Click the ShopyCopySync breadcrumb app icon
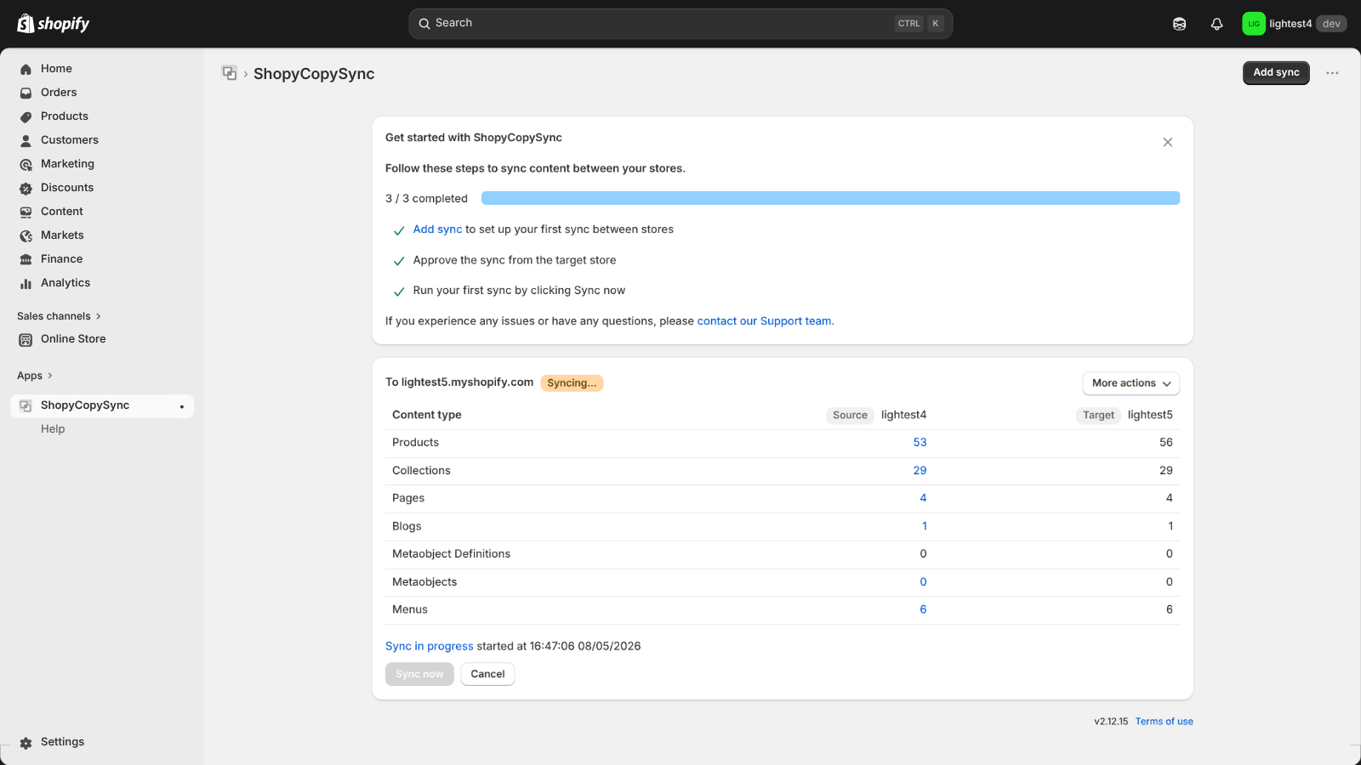Viewport: 1361px width, 765px height. point(229,73)
